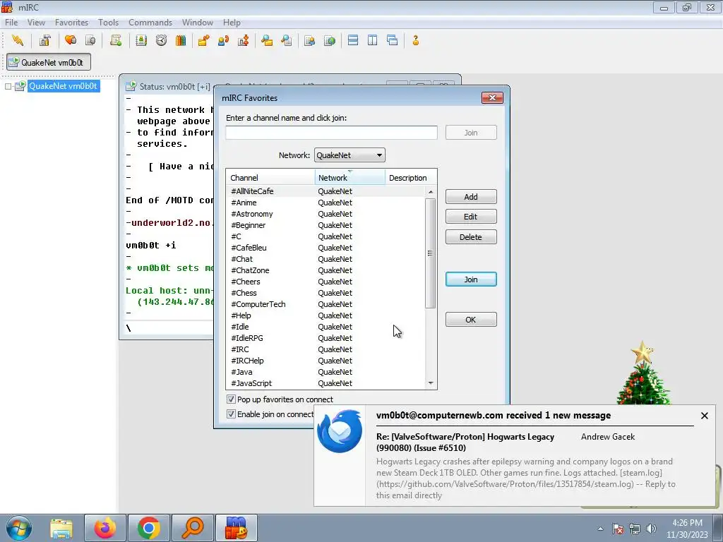This screenshot has height=542, width=723.
Task: Open Received Files folder search icon
Action: 266,40
